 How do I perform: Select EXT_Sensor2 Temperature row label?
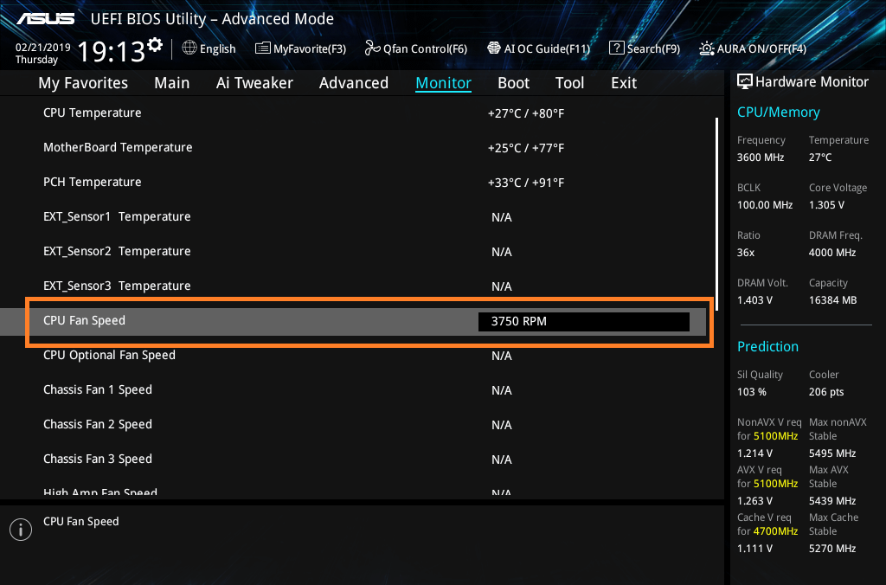pyautogui.click(x=117, y=252)
